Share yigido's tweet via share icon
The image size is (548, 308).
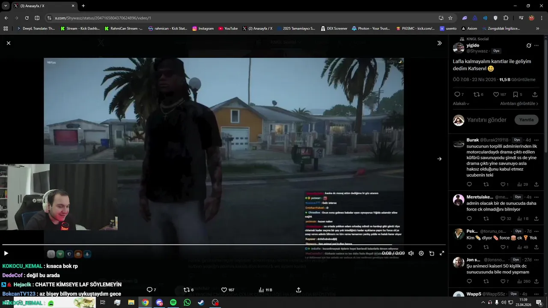coord(535,95)
